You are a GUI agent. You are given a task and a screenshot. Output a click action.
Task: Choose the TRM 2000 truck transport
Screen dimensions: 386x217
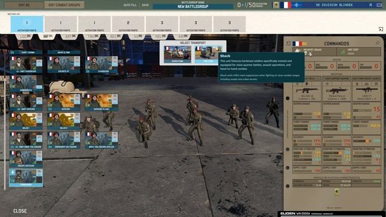[208, 54]
